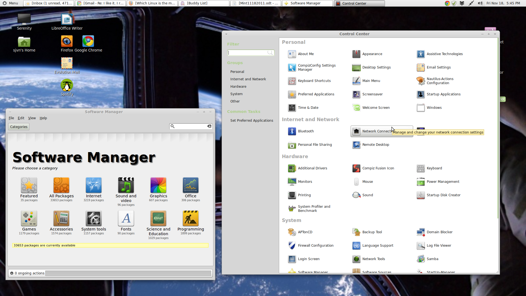This screenshot has height=296, width=526.
Task: Launch CompizConfig Settings Manager
Action: (x=312, y=67)
